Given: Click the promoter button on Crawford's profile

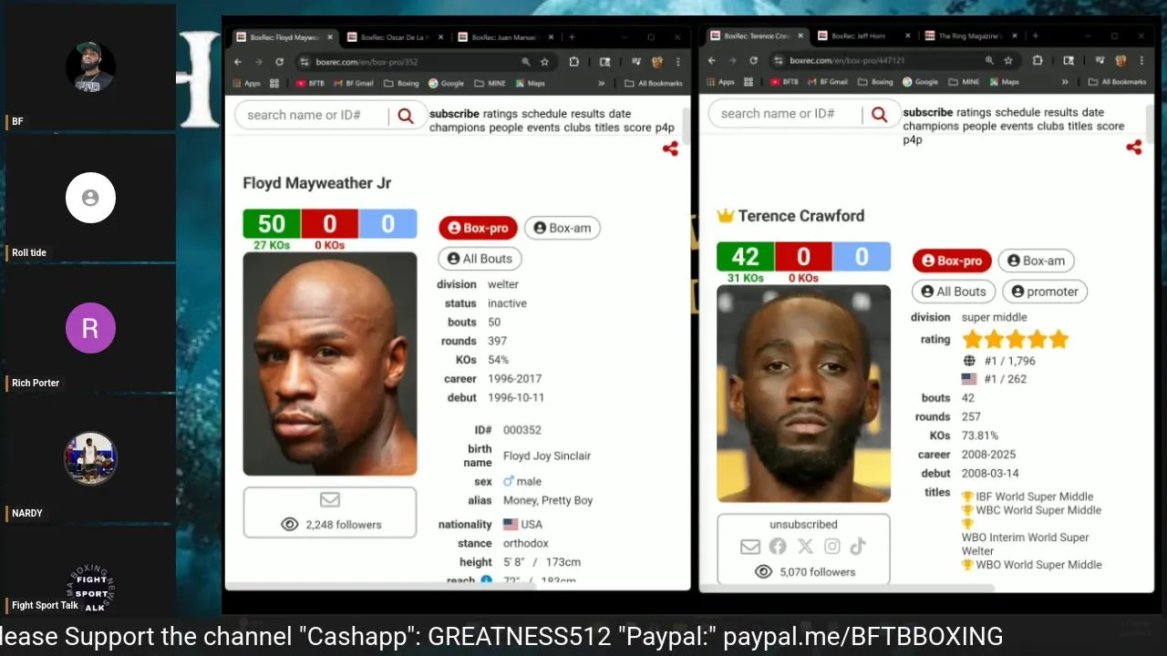Looking at the screenshot, I should pyautogui.click(x=1045, y=292).
